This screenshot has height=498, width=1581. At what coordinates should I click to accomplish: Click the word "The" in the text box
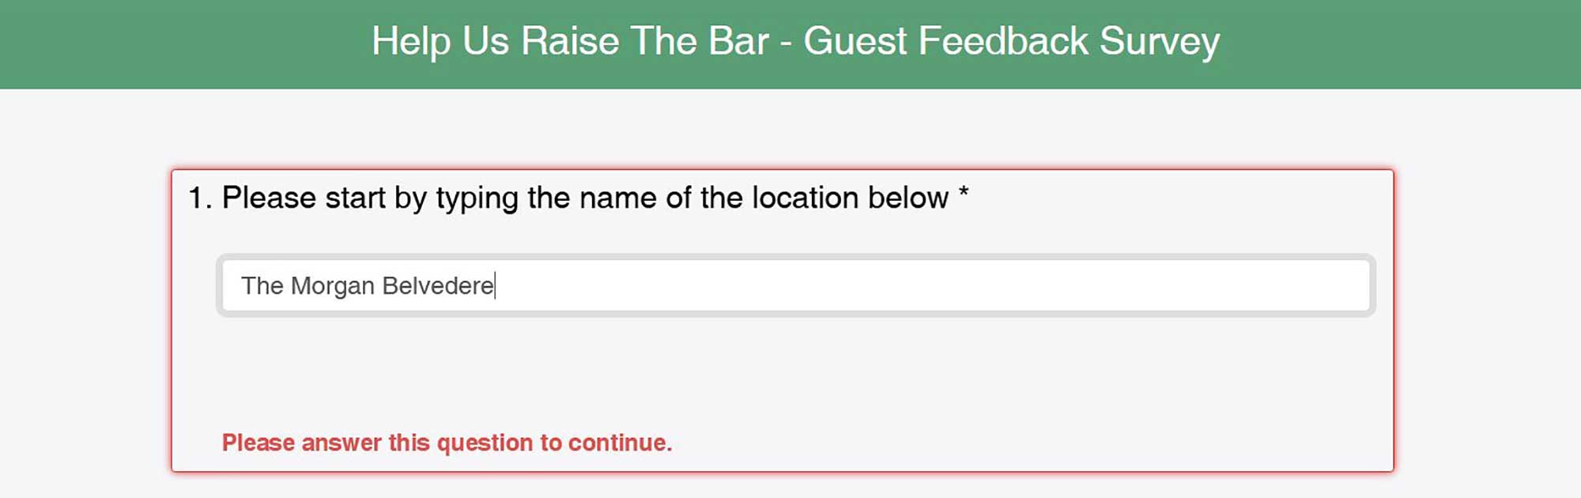(x=262, y=285)
